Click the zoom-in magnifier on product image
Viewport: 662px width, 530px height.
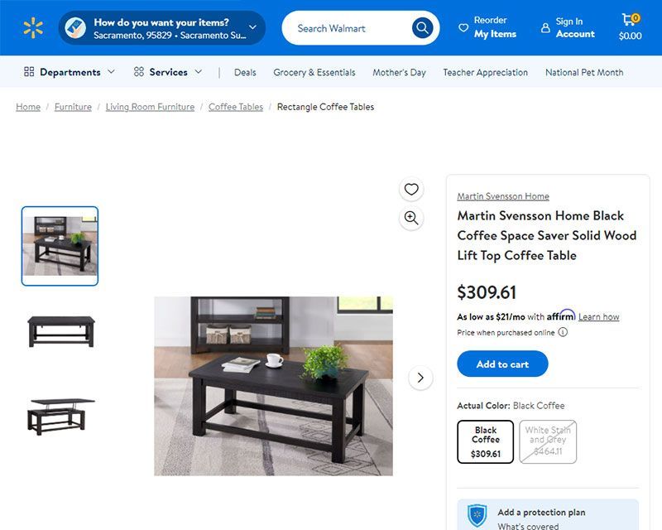pos(411,218)
